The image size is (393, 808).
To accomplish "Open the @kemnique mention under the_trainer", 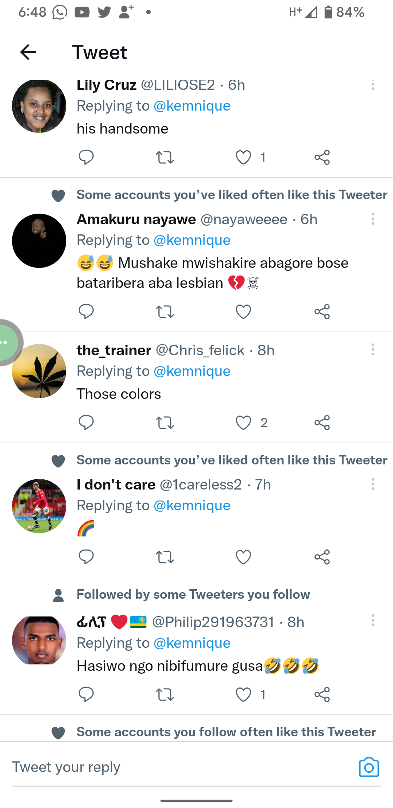I will coord(192,371).
